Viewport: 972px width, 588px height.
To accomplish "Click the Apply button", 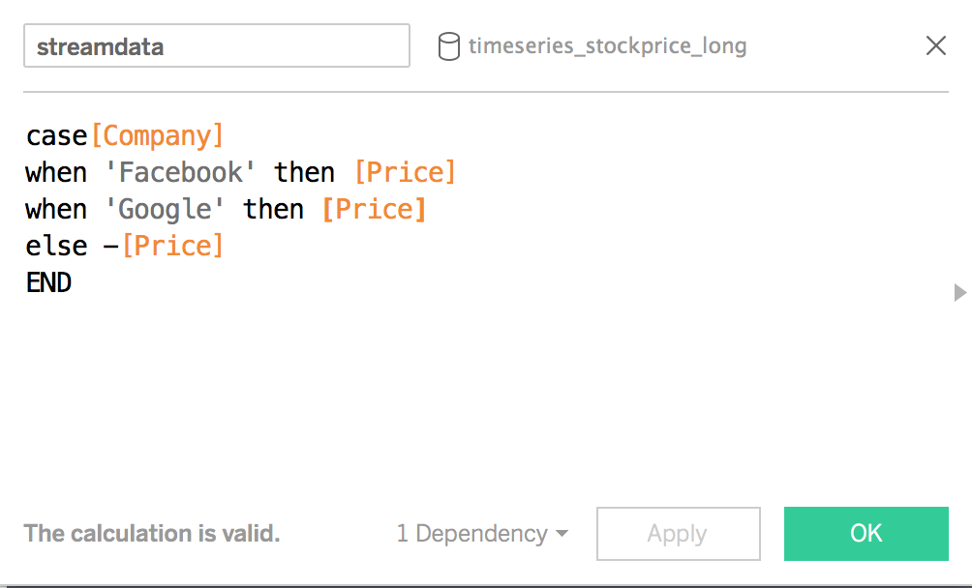I will [678, 534].
